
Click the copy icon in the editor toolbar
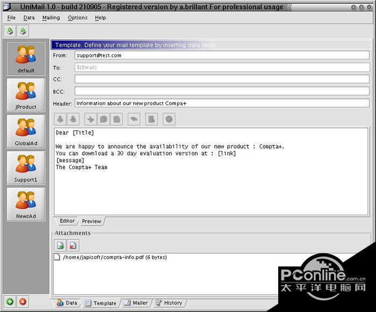coord(104,119)
